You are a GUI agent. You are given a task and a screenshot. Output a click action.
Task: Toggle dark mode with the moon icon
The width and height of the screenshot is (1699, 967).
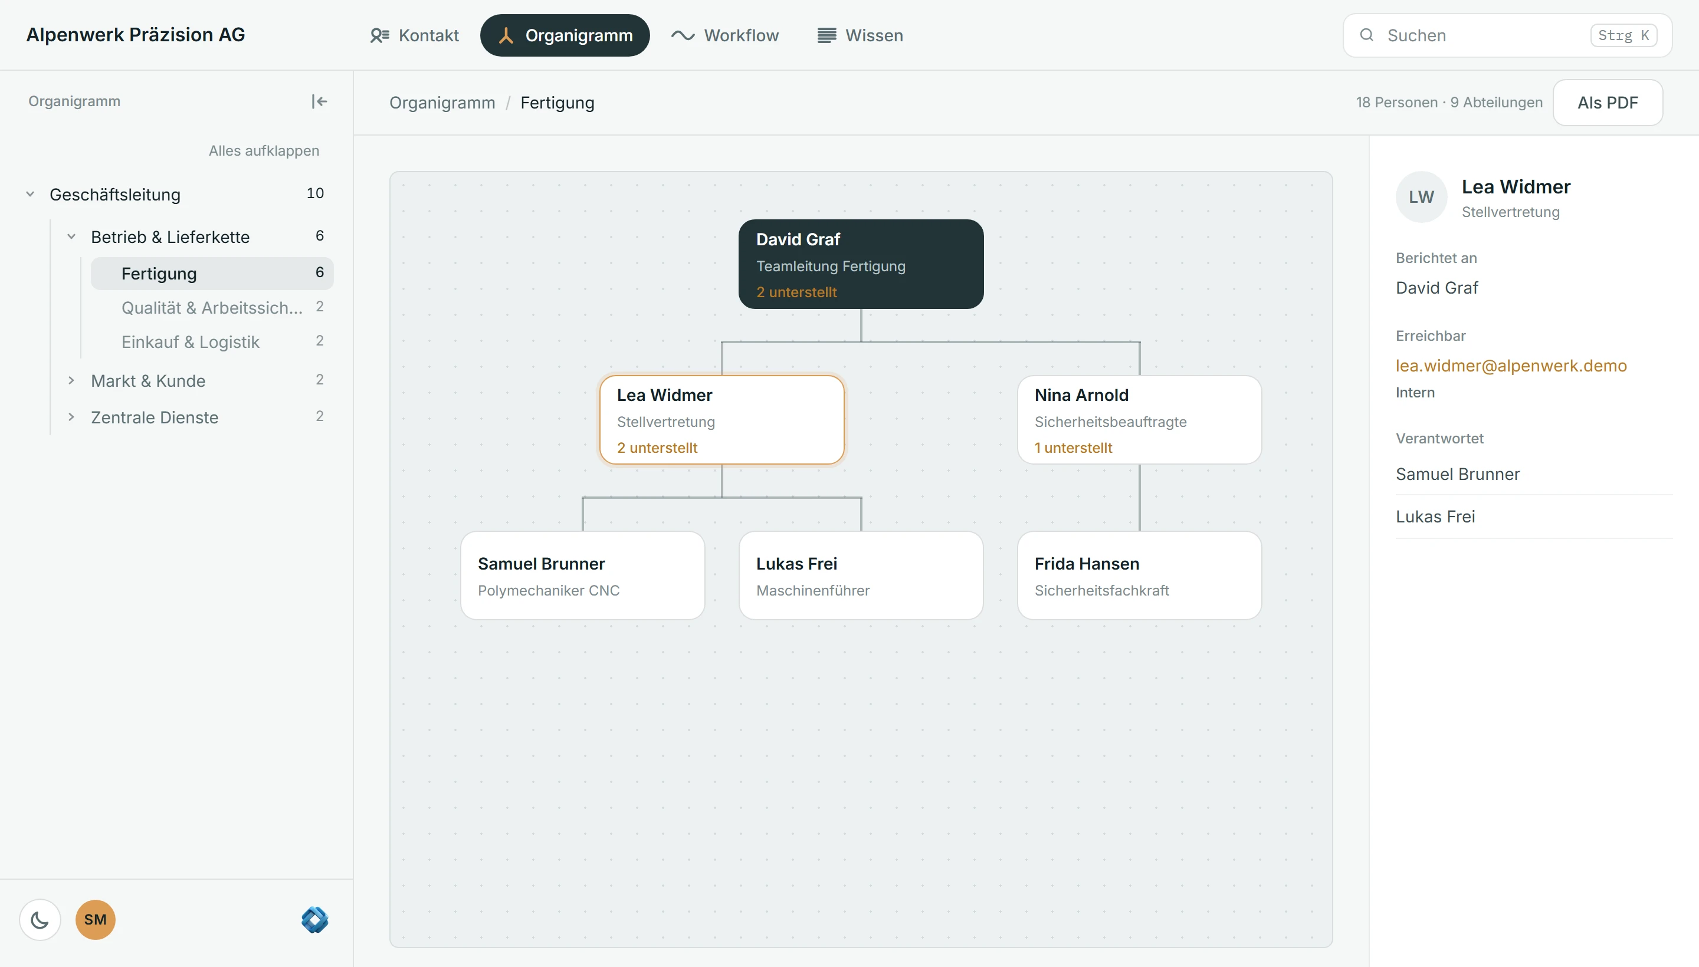[40, 920]
